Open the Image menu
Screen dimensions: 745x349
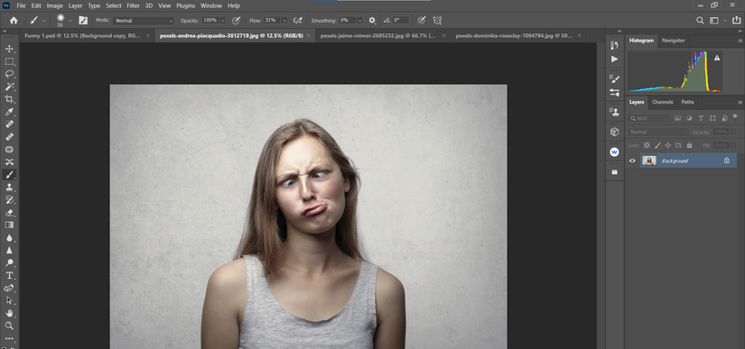pyautogui.click(x=55, y=5)
